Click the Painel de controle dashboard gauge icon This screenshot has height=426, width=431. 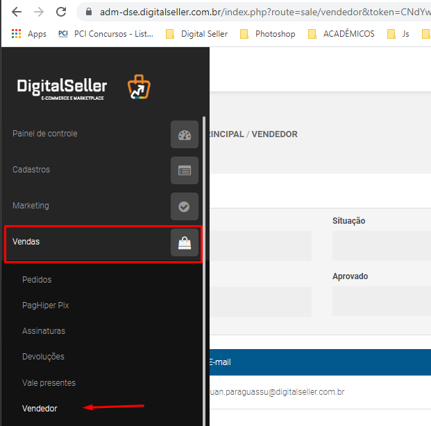(185, 134)
